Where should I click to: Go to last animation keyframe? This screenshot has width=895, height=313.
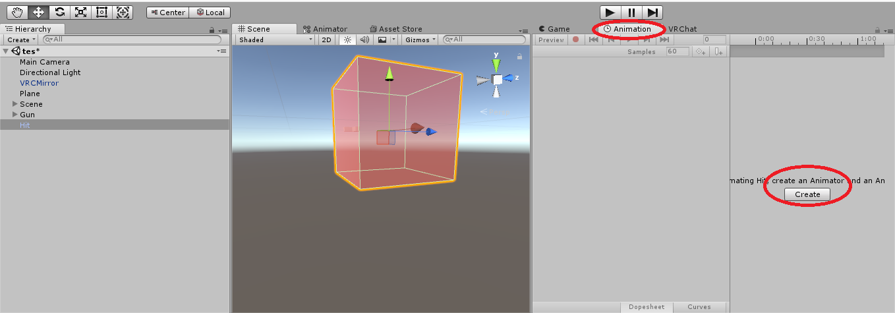click(x=664, y=40)
